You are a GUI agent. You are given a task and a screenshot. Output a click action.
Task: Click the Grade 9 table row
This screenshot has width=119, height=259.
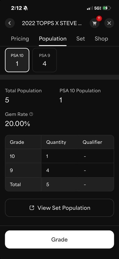click(59, 170)
